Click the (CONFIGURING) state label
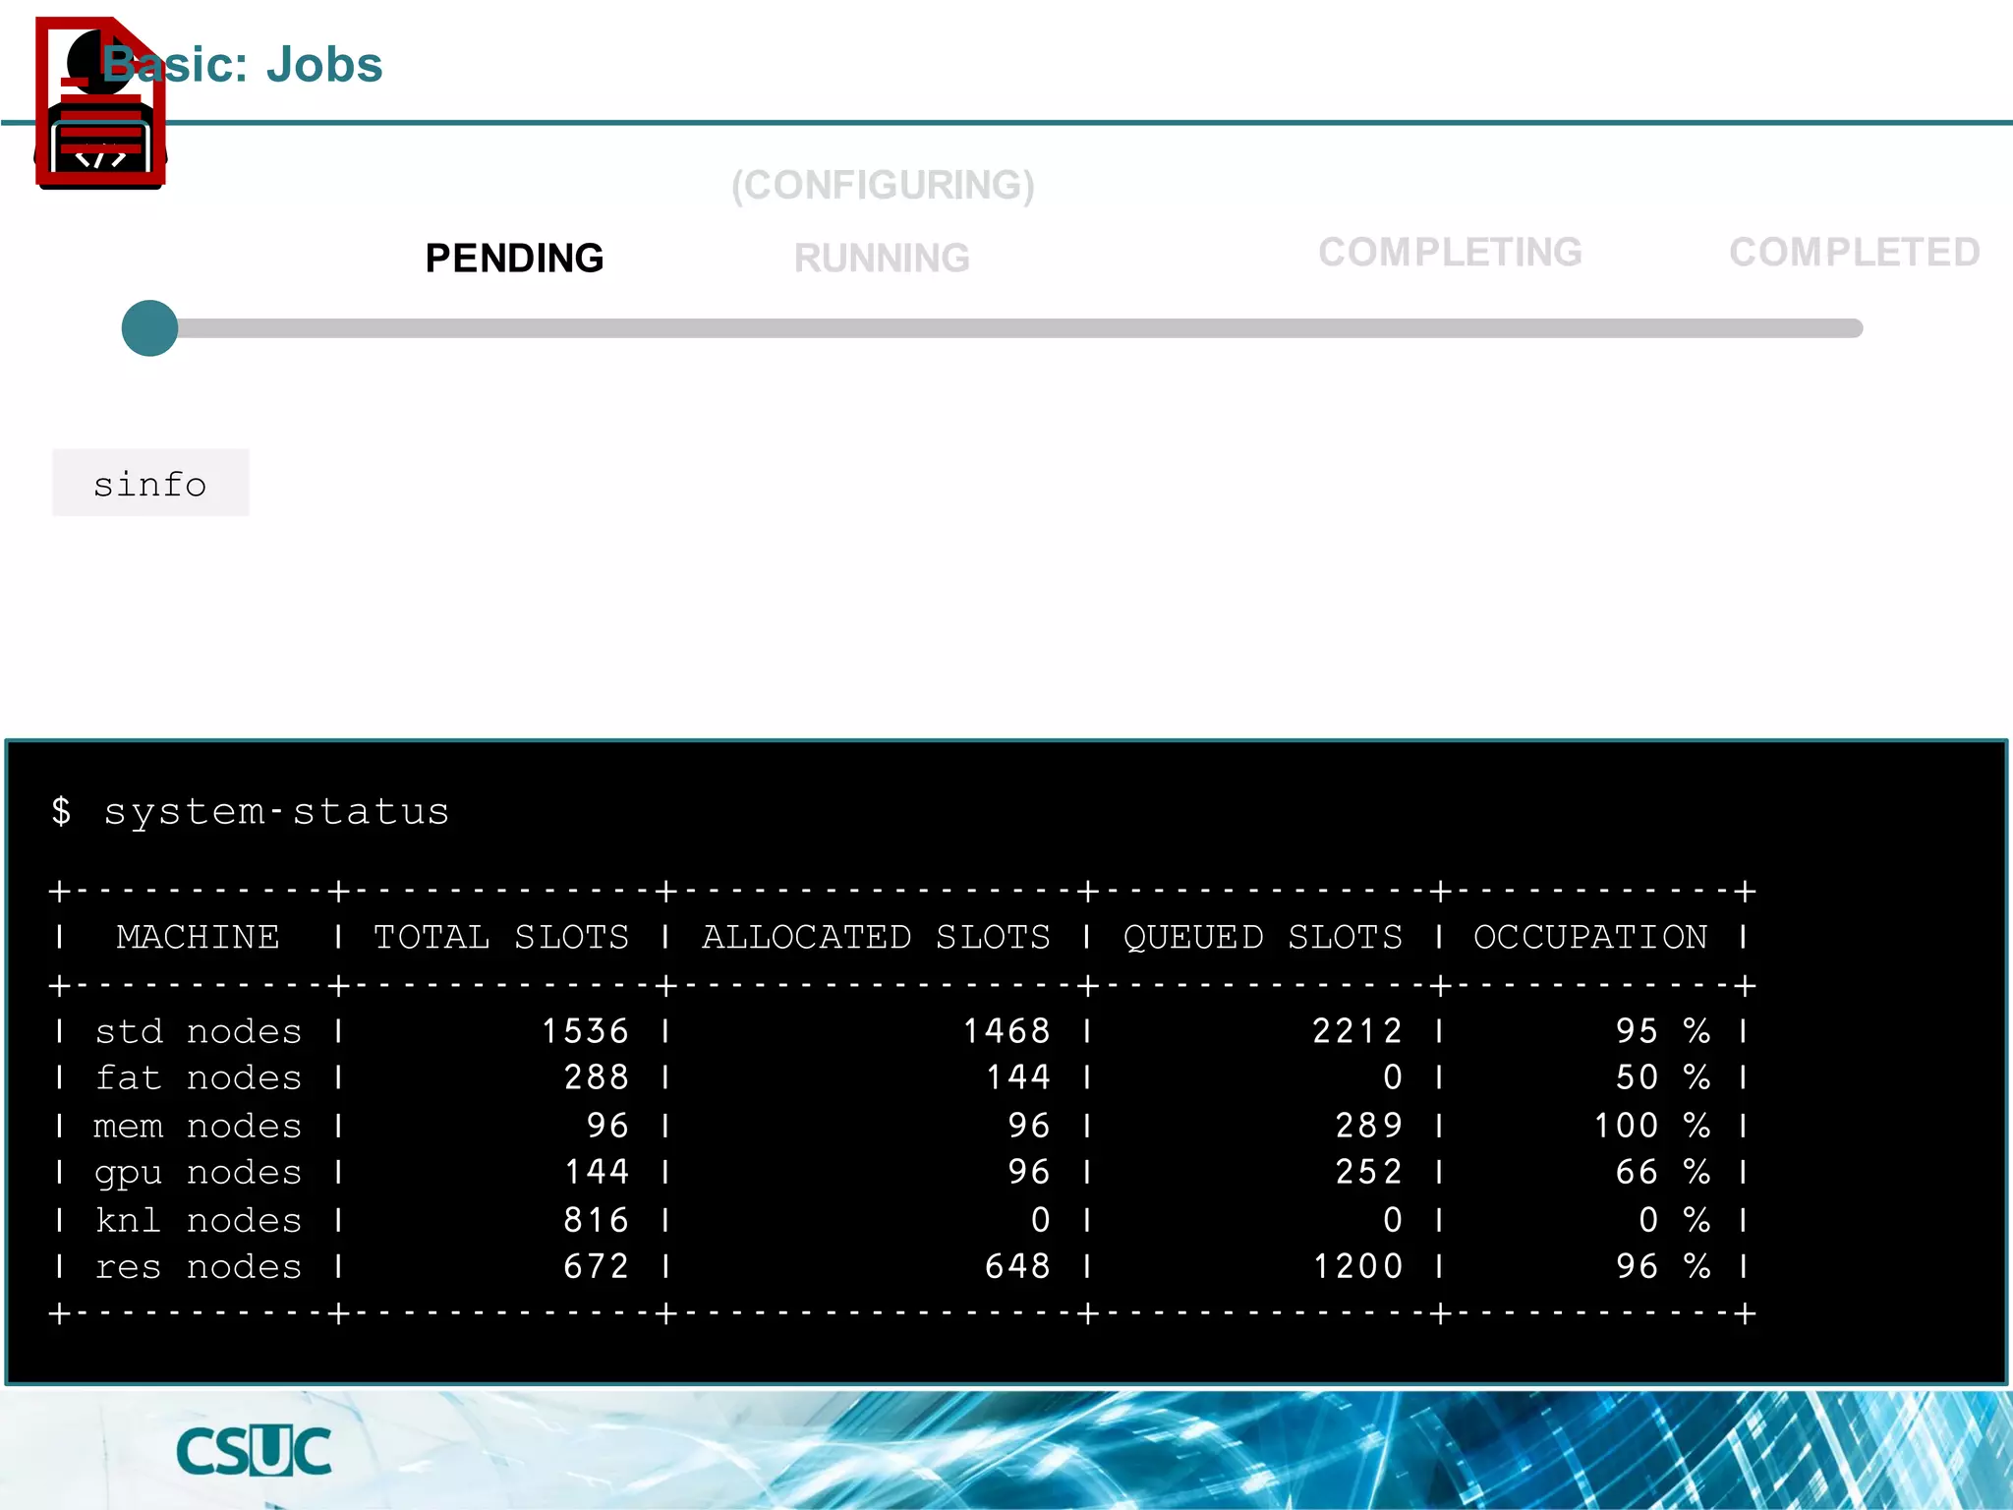Screen dimensions: 2013x1510 pos(883,185)
